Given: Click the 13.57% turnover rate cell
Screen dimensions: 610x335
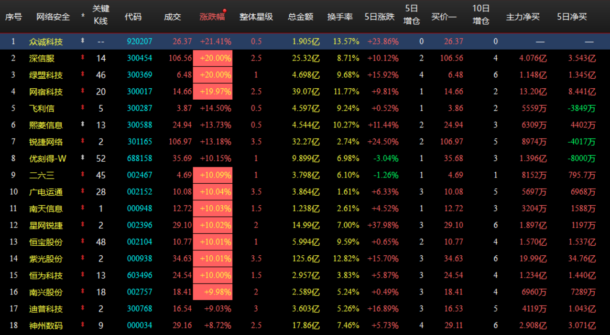Looking at the screenshot, I should (x=346, y=42).
